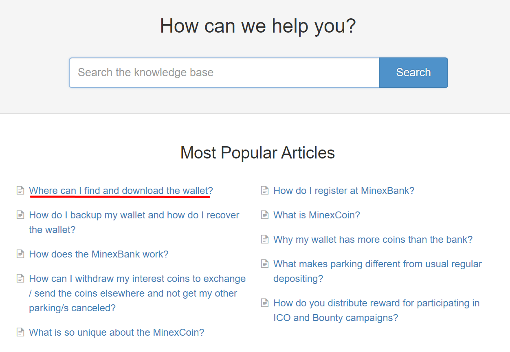Viewport: 510px width, 352px height.
Task: Click document icon beside wallet backup article
Action: click(x=20, y=215)
